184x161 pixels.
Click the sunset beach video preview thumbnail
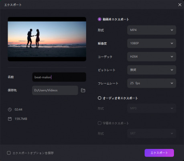coord(47,39)
